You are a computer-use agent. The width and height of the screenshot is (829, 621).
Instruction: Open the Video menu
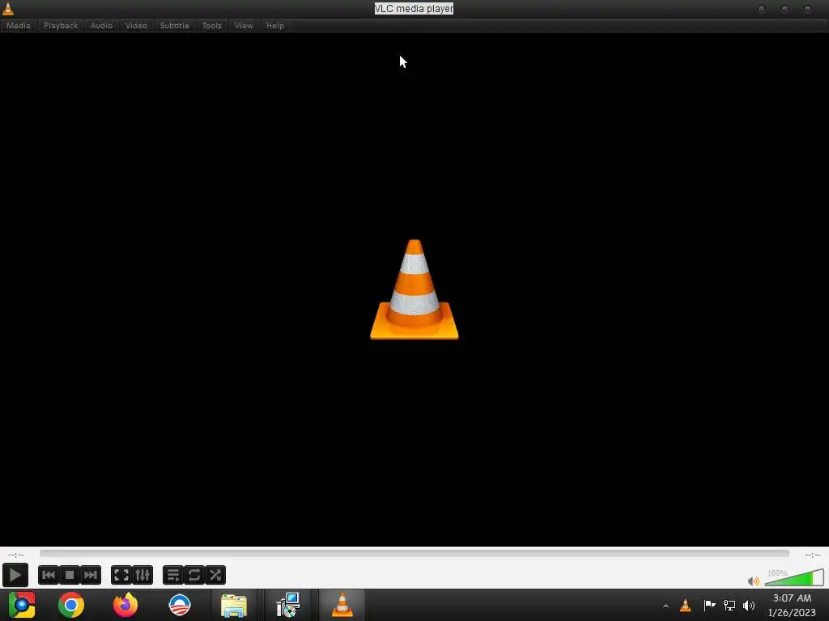(136, 25)
